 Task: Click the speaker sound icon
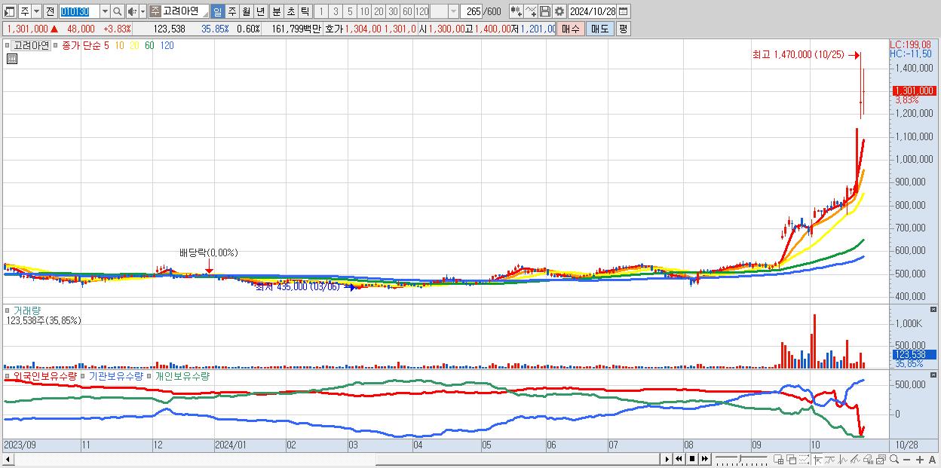[132, 11]
